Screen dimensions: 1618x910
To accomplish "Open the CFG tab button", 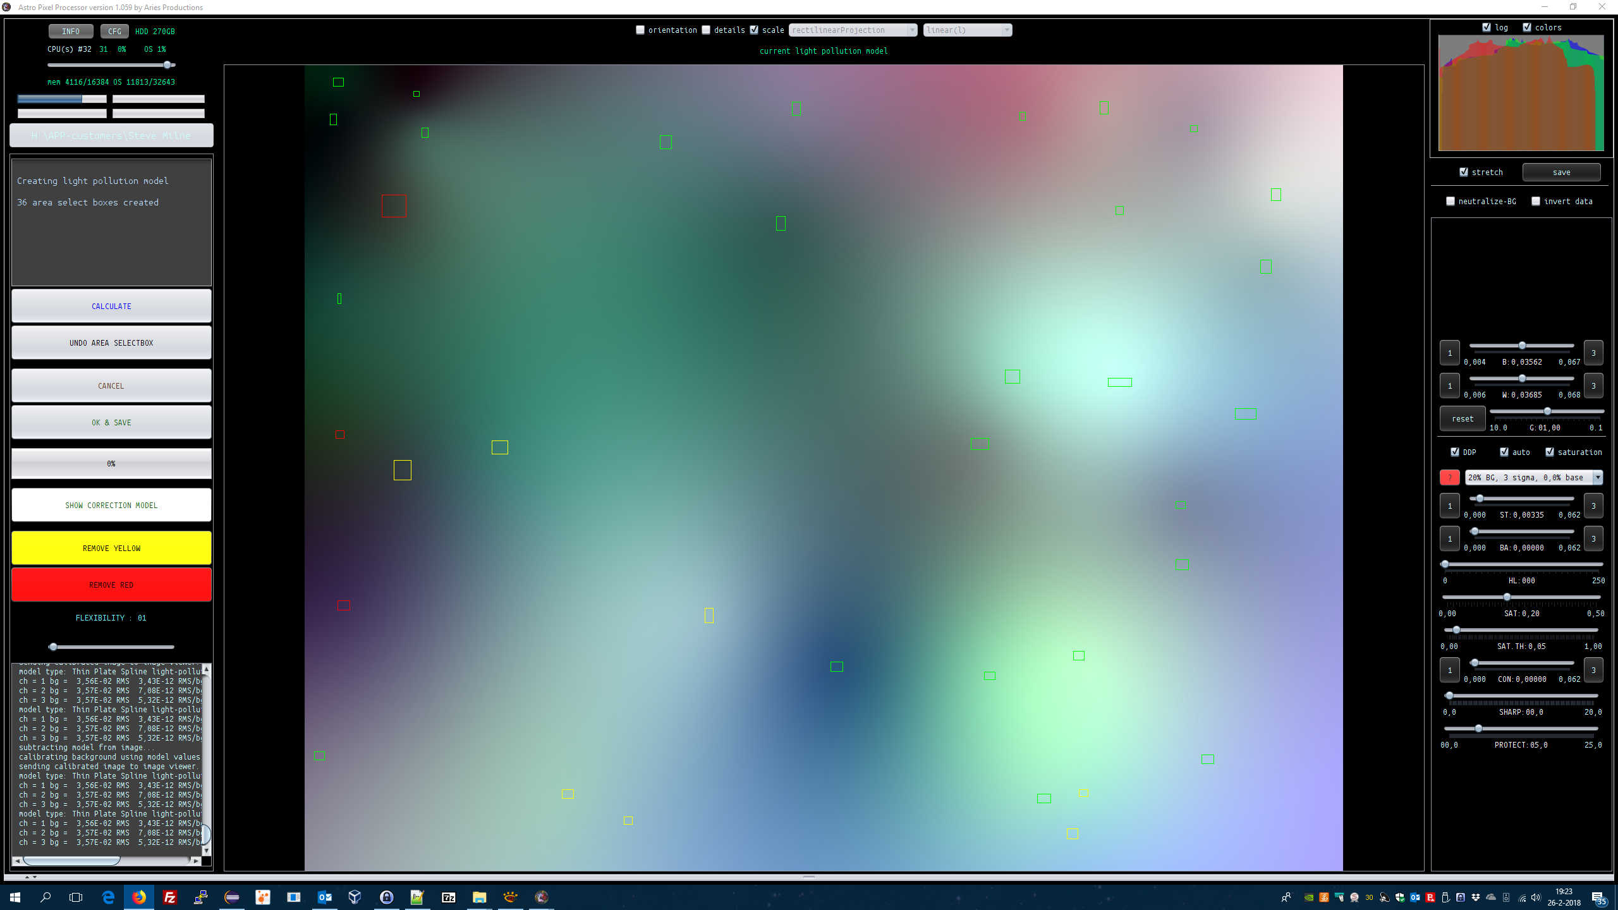I will [114, 32].
